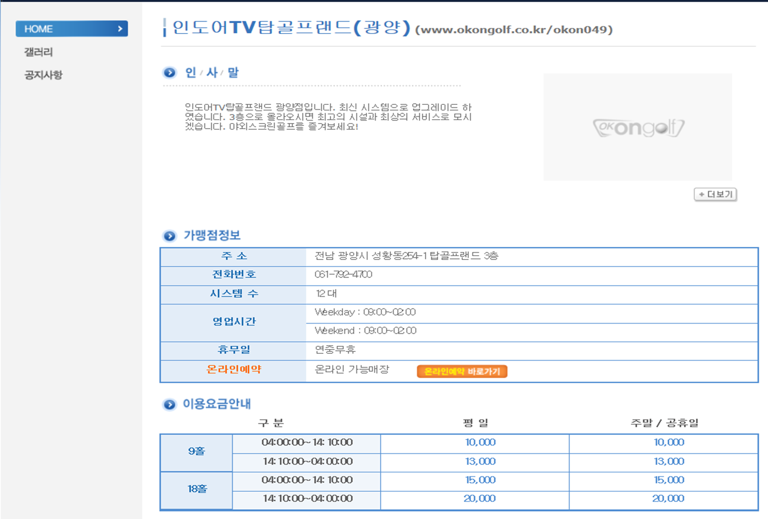This screenshot has height=519, width=768.
Task: Click the Weekday business hours row
Action: tap(365, 312)
